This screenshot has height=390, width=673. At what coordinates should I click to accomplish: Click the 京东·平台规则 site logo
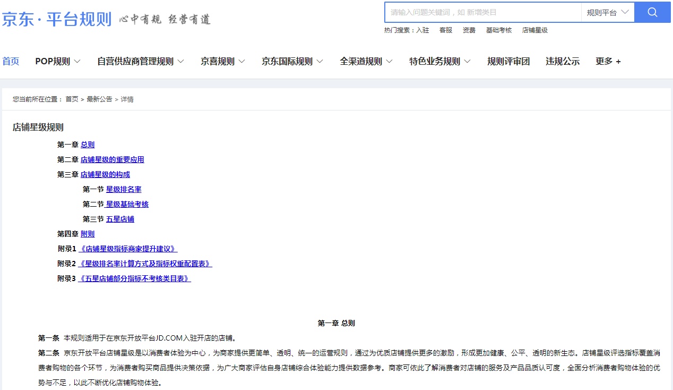pyautogui.click(x=56, y=20)
